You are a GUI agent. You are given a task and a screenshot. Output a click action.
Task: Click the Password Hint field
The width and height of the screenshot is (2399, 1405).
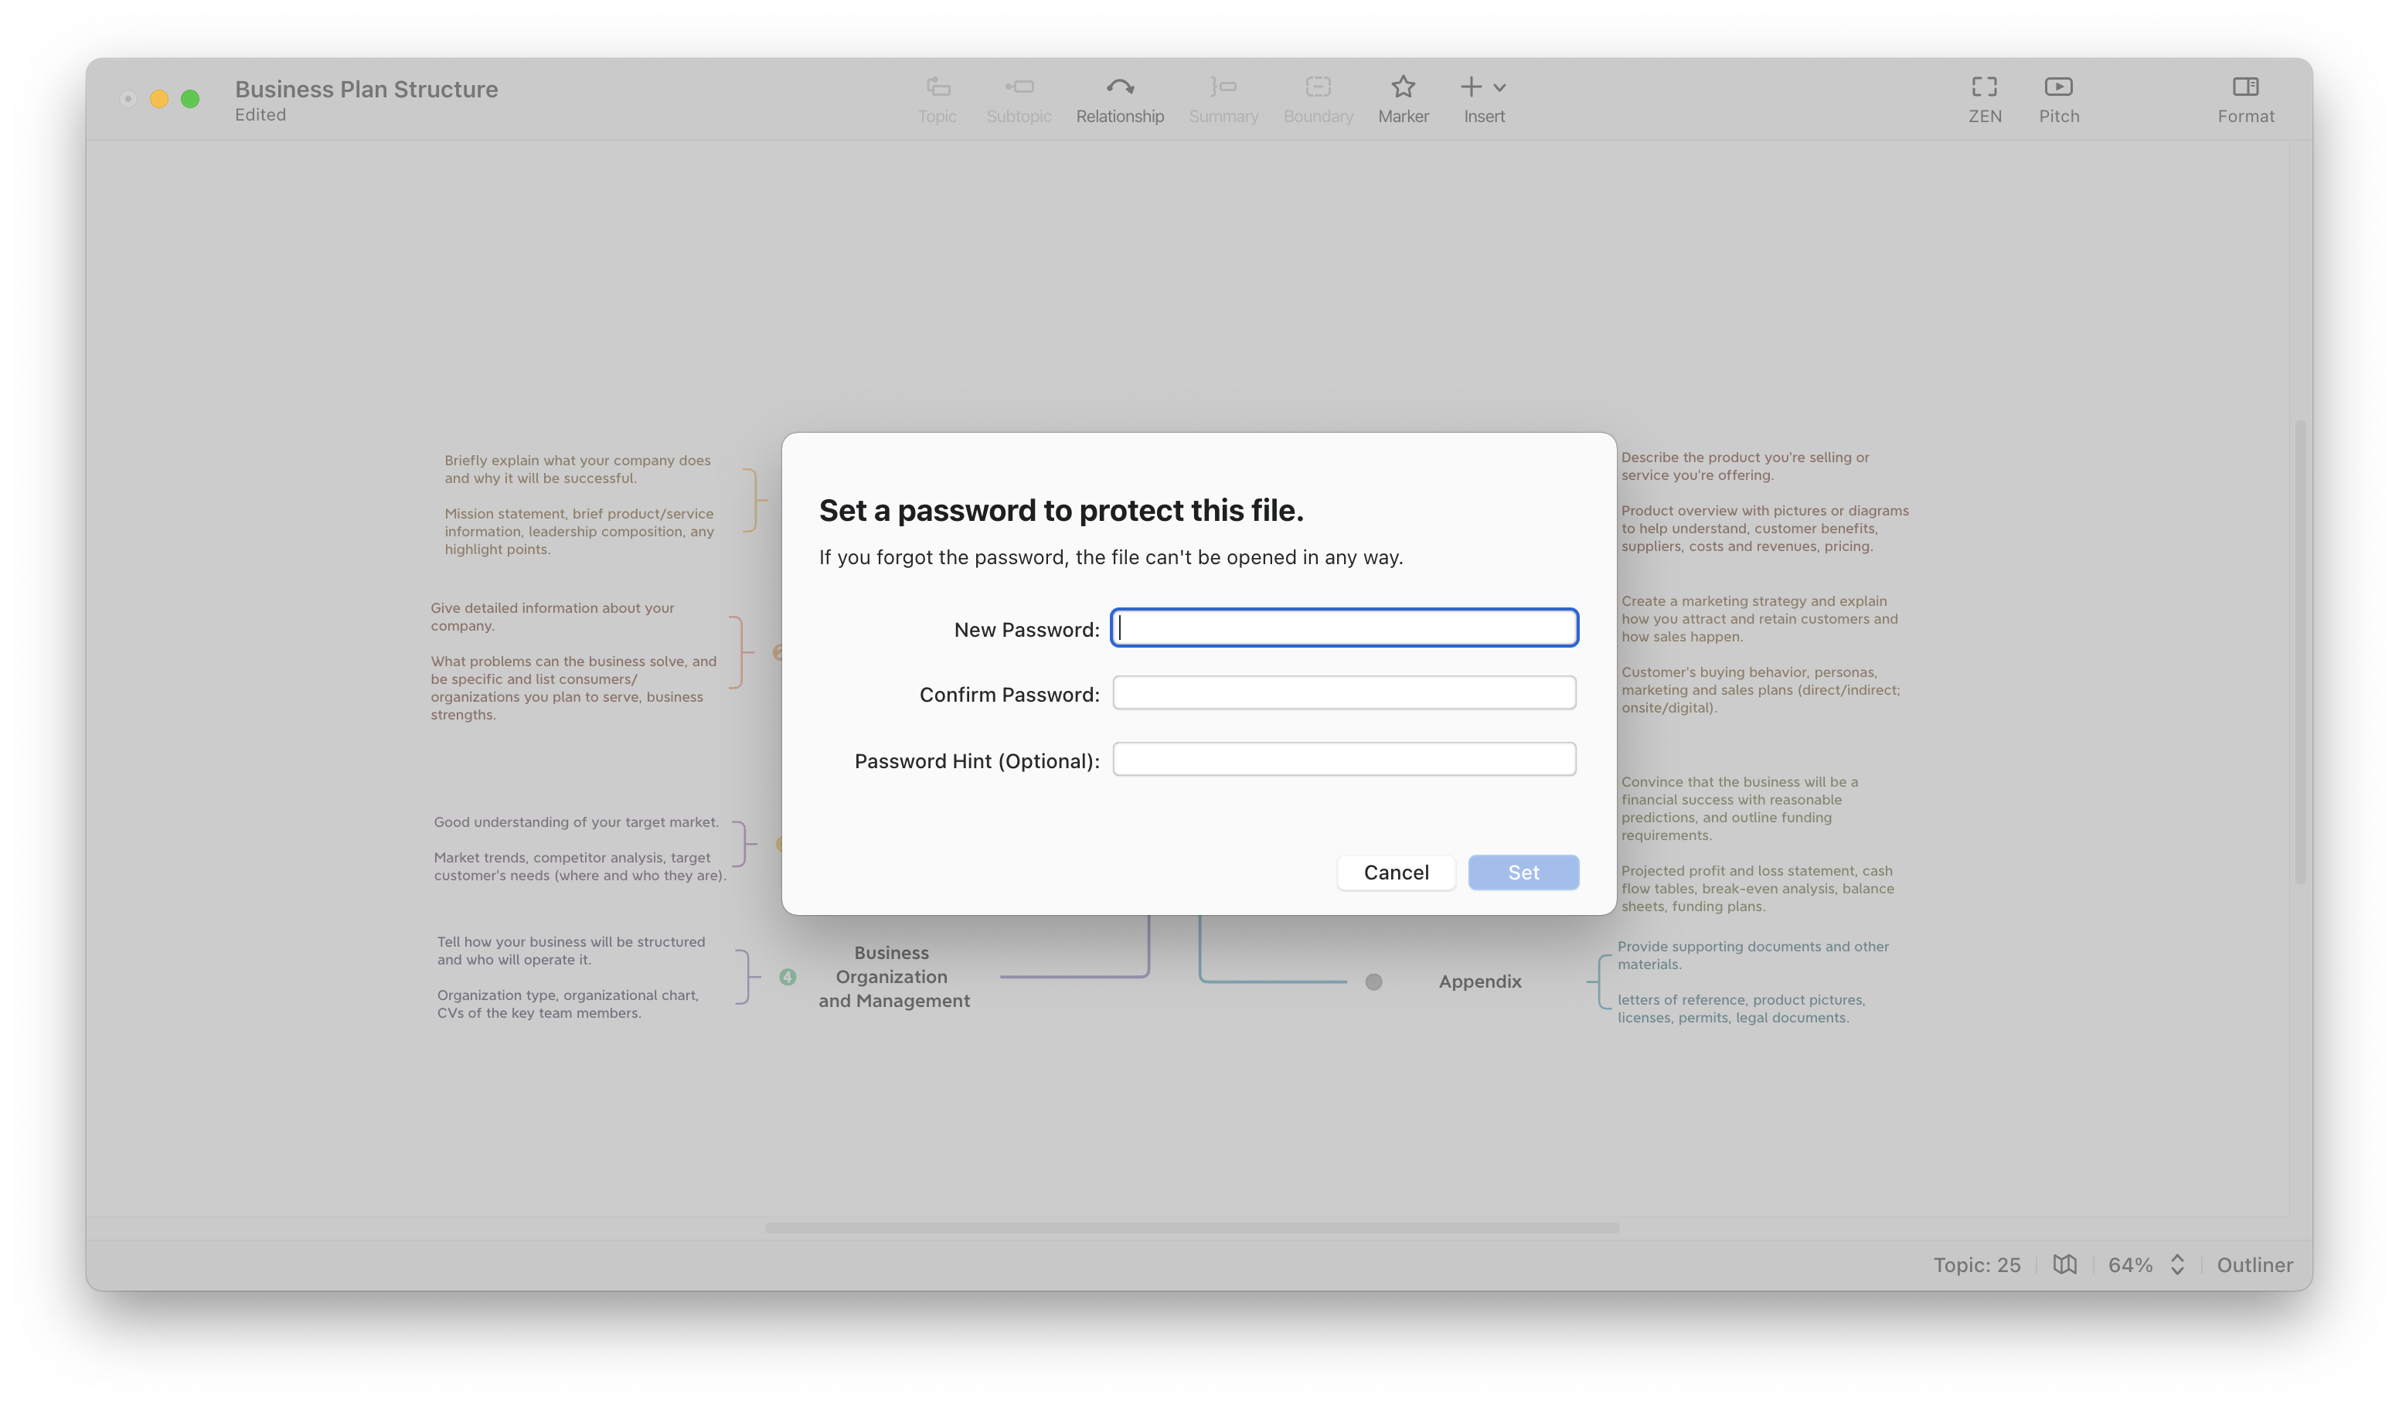1344,759
